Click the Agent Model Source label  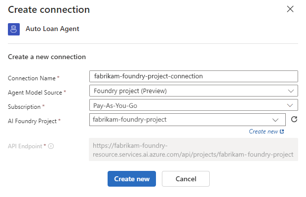click(x=35, y=93)
